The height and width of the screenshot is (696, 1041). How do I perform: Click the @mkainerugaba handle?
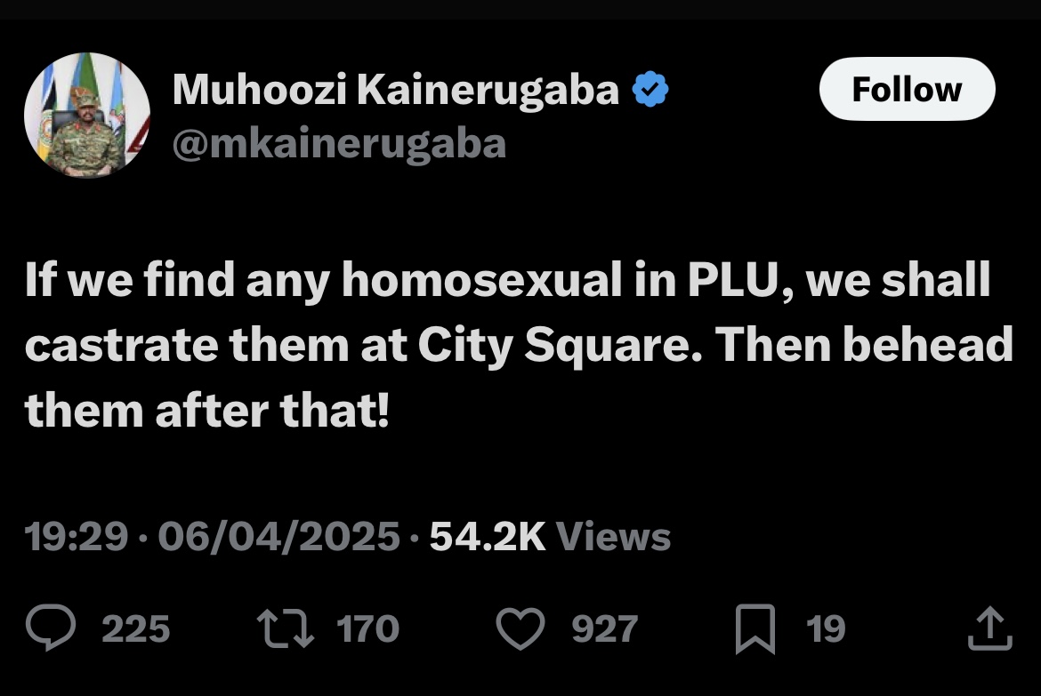[x=339, y=144]
